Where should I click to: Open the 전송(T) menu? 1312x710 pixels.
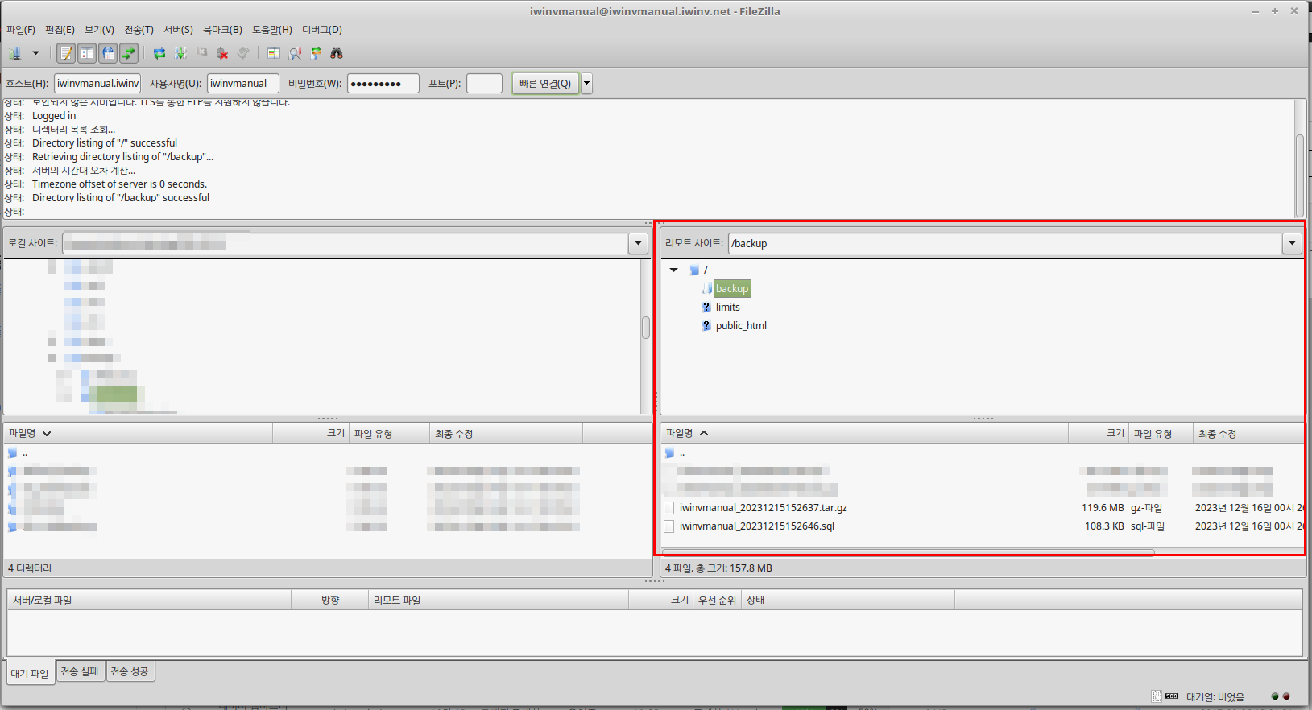pos(139,30)
